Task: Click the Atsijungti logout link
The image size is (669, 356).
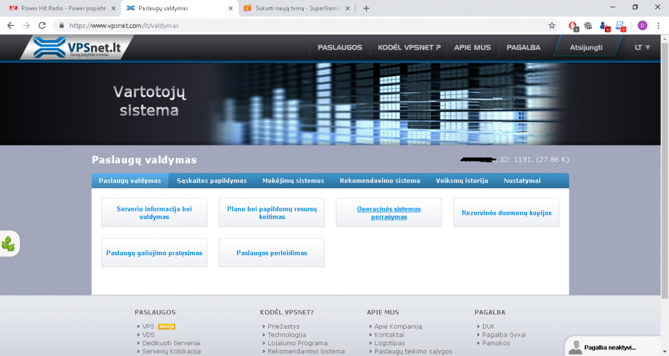Action: (x=586, y=47)
